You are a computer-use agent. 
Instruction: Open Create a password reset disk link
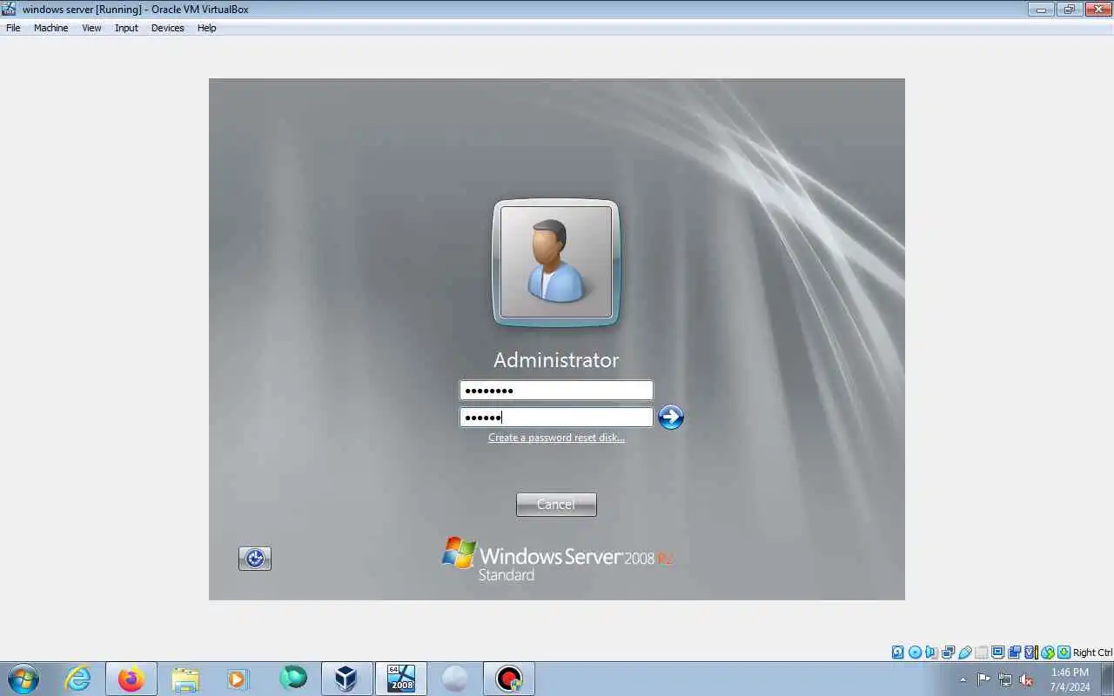coord(556,438)
